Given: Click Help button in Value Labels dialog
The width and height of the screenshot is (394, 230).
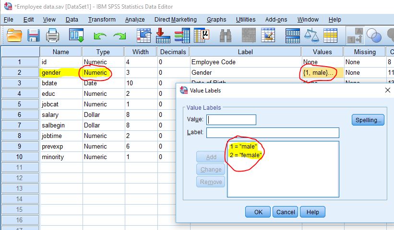Looking at the screenshot, I should [x=312, y=212].
